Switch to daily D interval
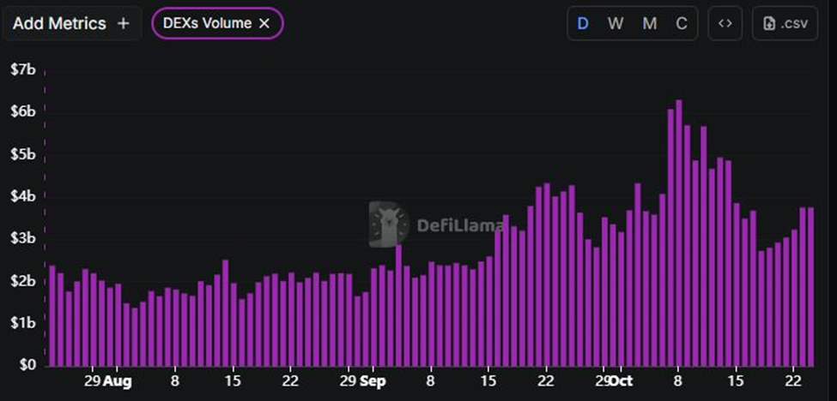This screenshot has width=837, height=401. [x=583, y=23]
